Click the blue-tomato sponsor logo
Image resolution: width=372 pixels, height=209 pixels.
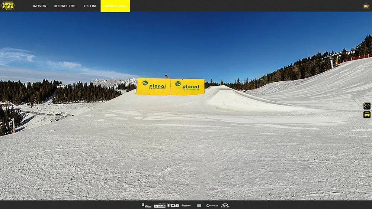coord(212,205)
